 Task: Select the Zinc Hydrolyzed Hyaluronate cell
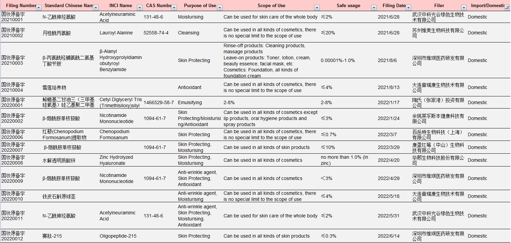click(x=117, y=160)
